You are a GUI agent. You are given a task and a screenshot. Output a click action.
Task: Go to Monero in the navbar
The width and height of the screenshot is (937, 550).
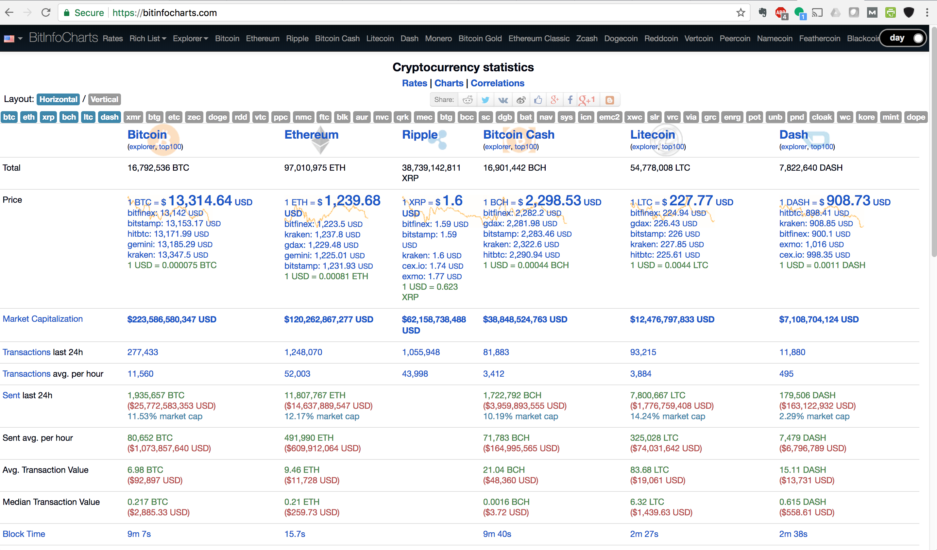[x=438, y=39]
